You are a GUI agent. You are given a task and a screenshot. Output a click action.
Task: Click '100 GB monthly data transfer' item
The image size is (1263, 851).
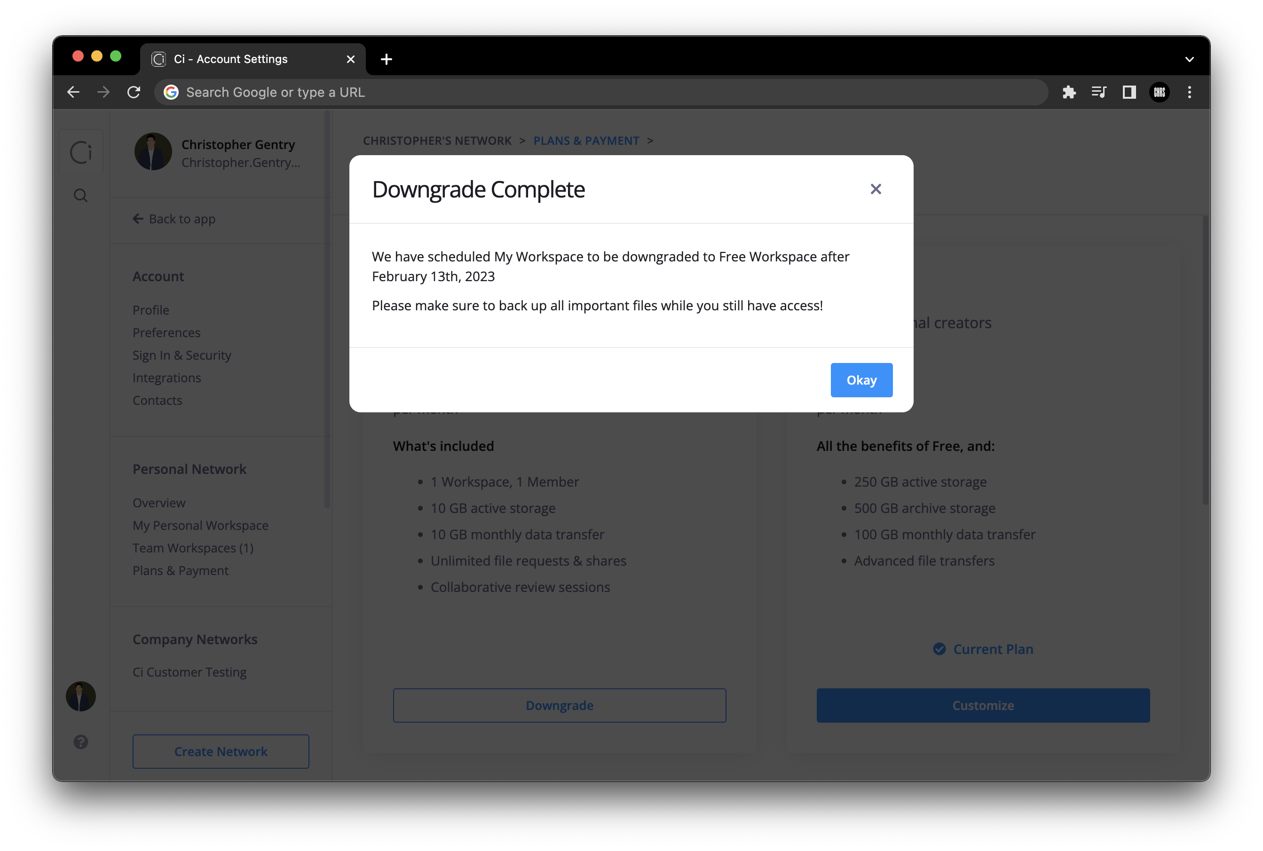click(x=945, y=535)
